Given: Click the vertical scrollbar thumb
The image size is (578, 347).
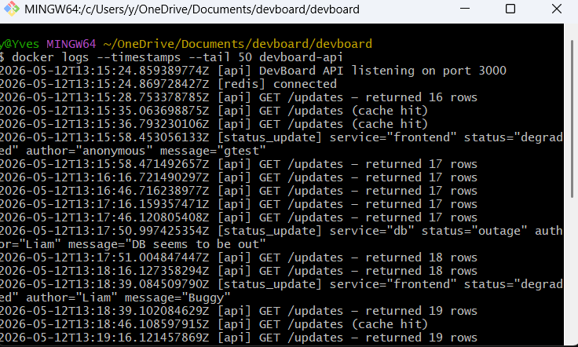Looking at the screenshot, I should pos(572,119).
